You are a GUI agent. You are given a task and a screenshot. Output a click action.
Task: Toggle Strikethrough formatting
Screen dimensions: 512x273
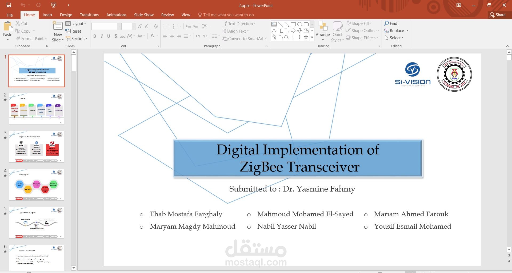[x=123, y=36]
